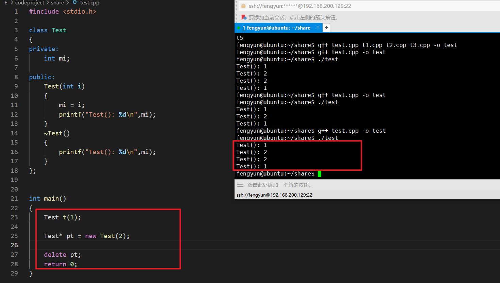Click 'Test* pt = new Test(2);' line

click(x=87, y=236)
